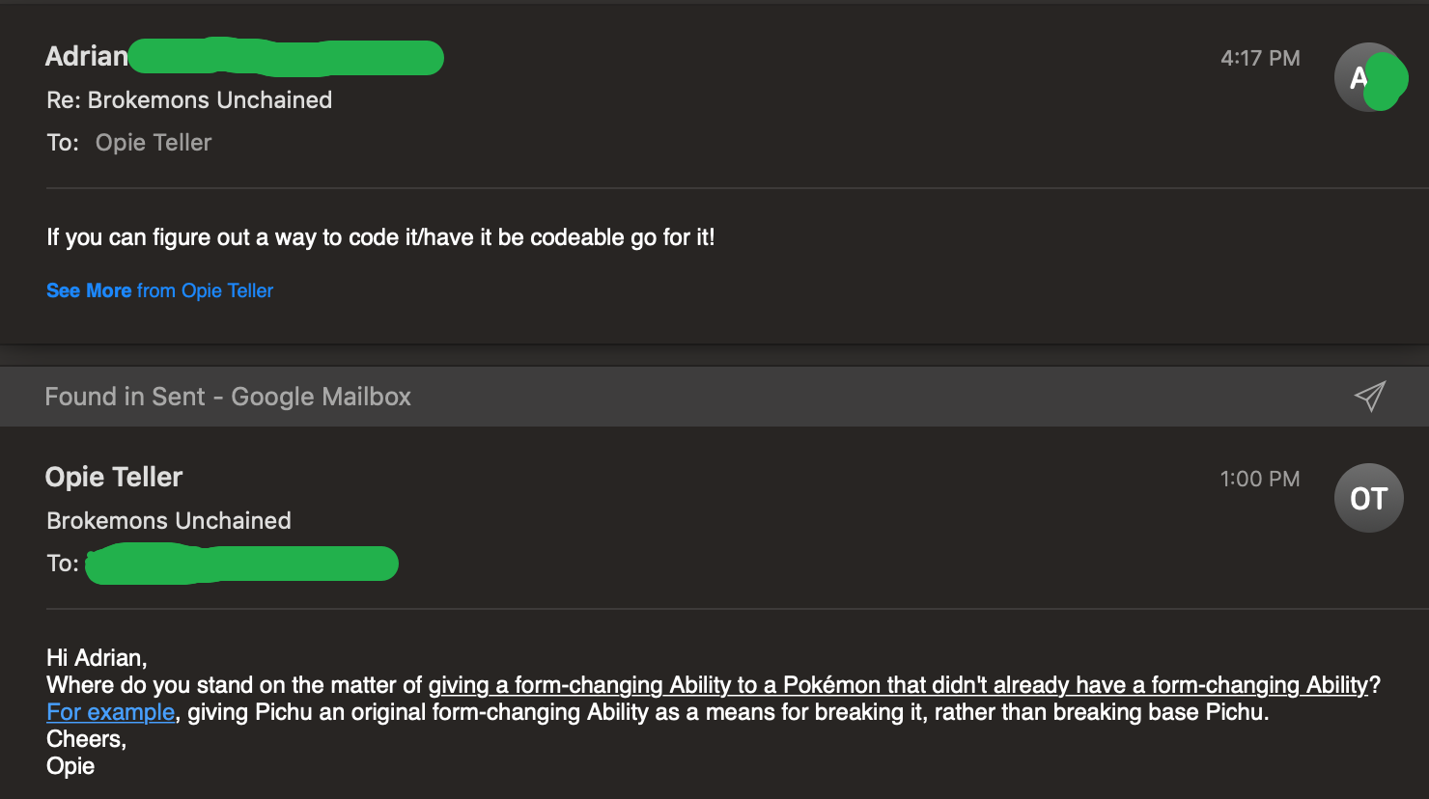This screenshot has width=1429, height=799.
Task: Click the Opie Teller recipient in the reply
Action: pyautogui.click(x=154, y=143)
